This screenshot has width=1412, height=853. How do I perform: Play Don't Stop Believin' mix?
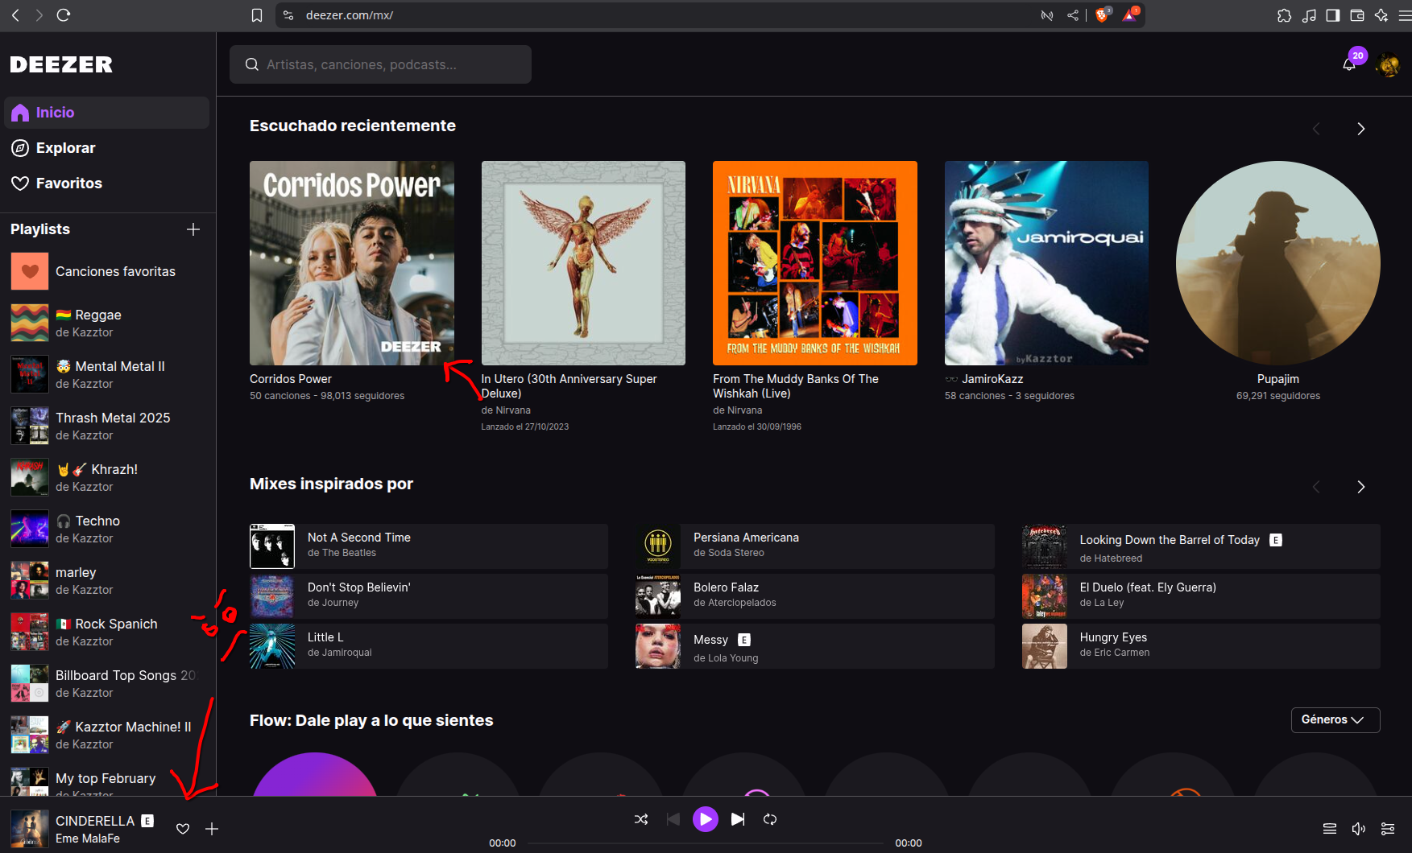(x=429, y=596)
